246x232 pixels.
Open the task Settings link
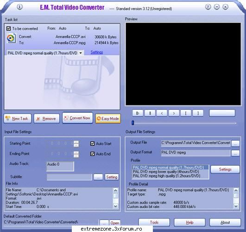tap(97, 52)
